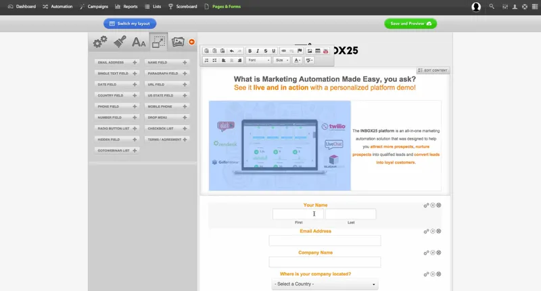Insert a numbered list
The height and width of the screenshot is (291, 541).
click(206, 60)
